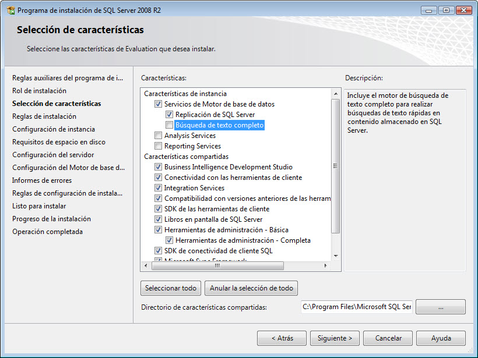Uncheck Replicación de SQL Server checkbox
Viewport: 478px width, 358px height.
pos(169,115)
